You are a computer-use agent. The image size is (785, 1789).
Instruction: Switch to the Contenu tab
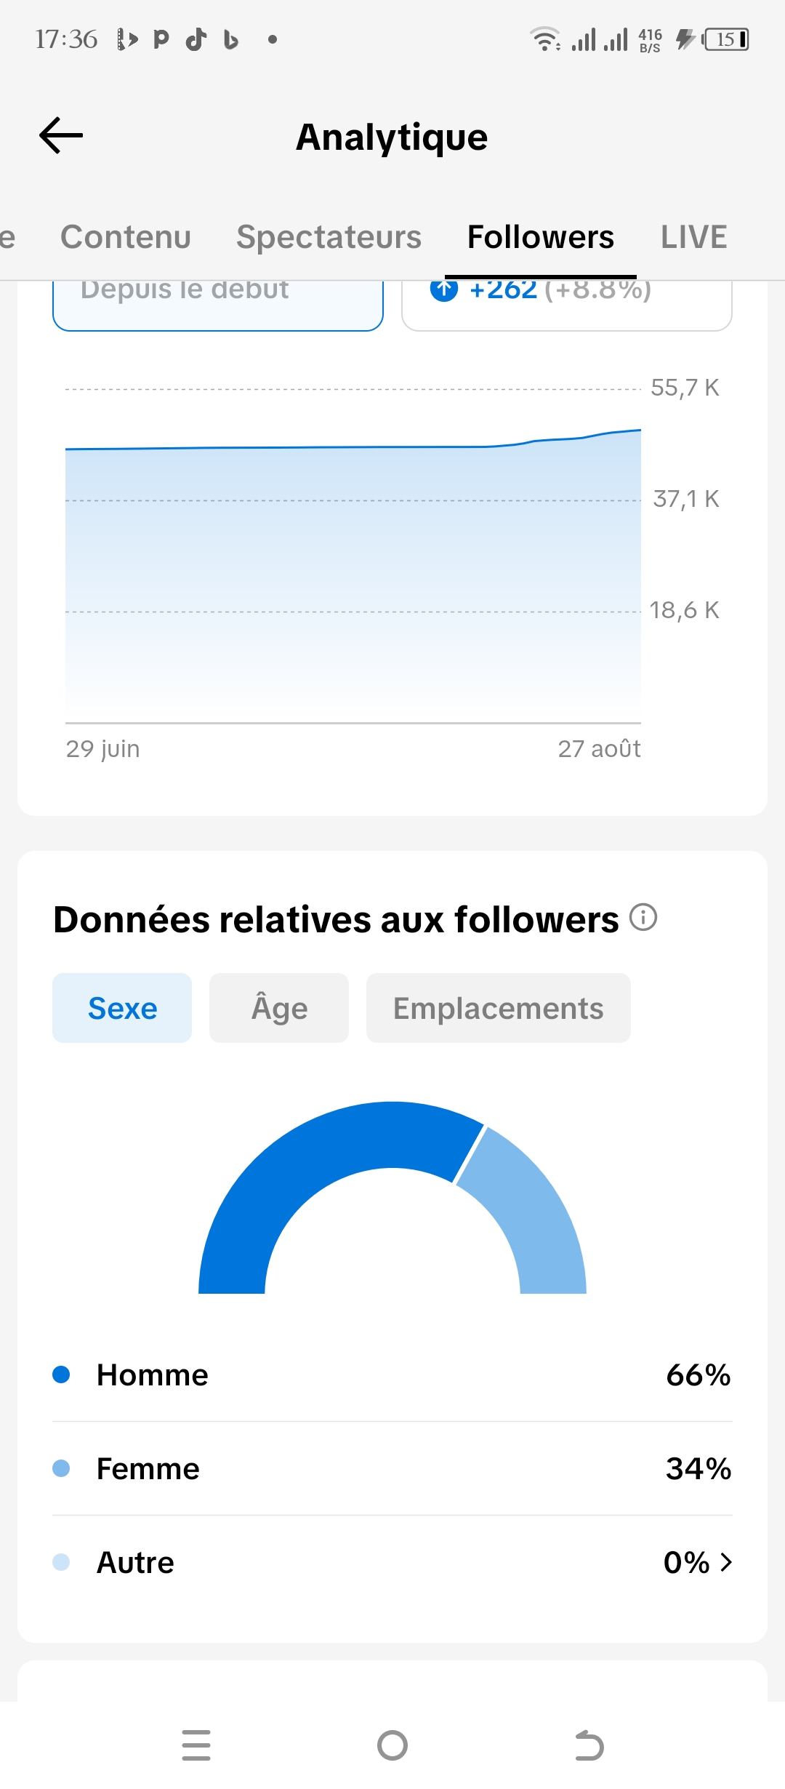point(126,237)
